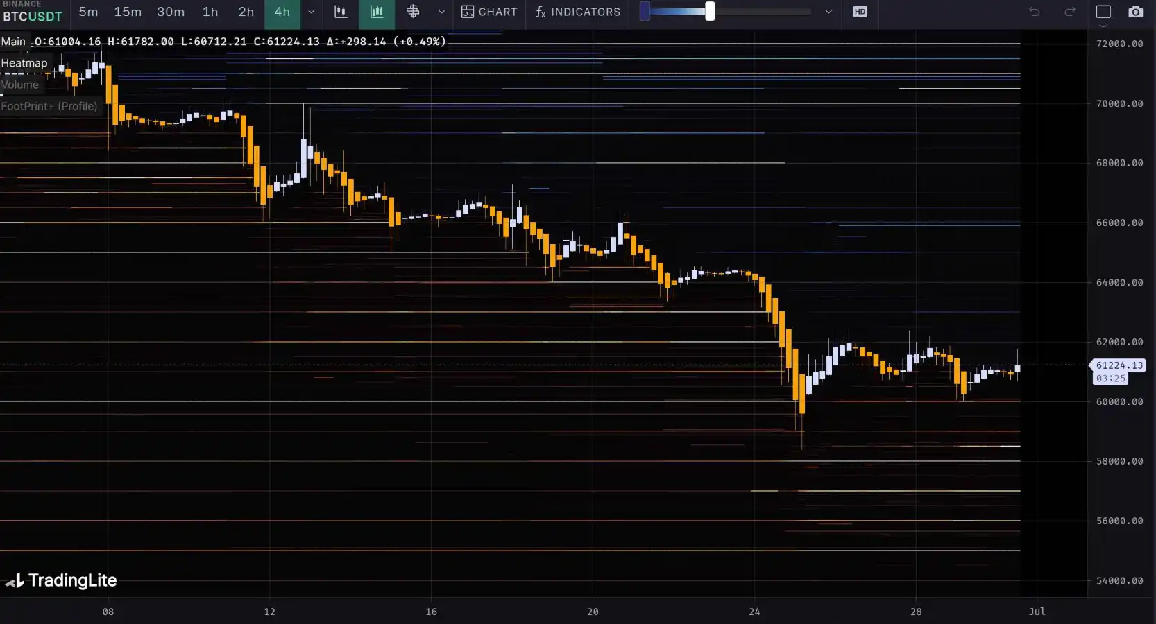Take a chart snapshot with camera icon
The width and height of the screenshot is (1156, 624).
(1135, 12)
